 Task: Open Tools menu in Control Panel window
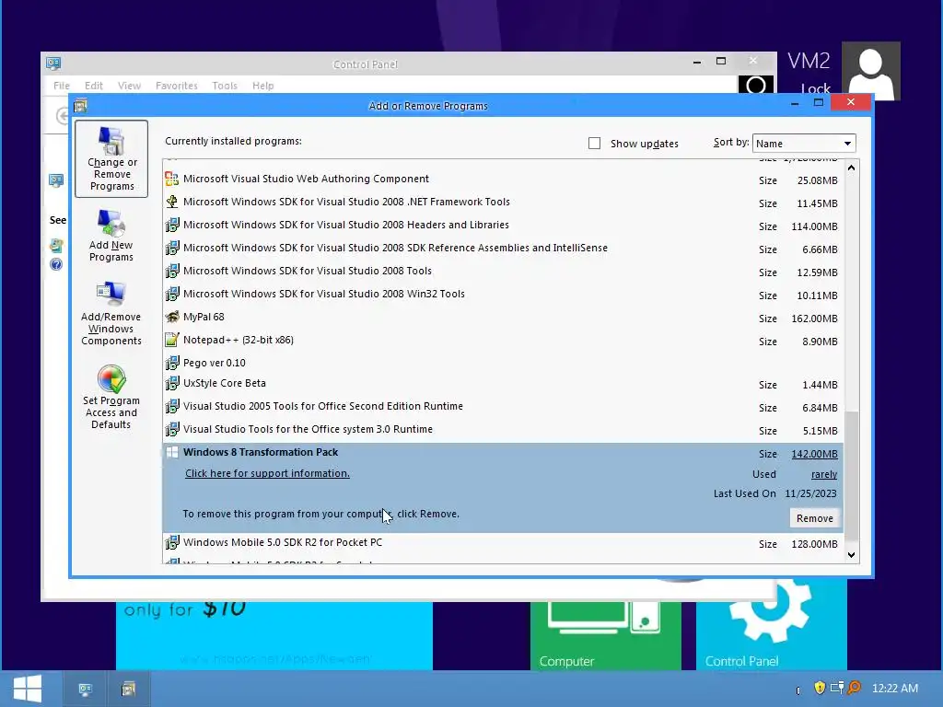pos(225,86)
